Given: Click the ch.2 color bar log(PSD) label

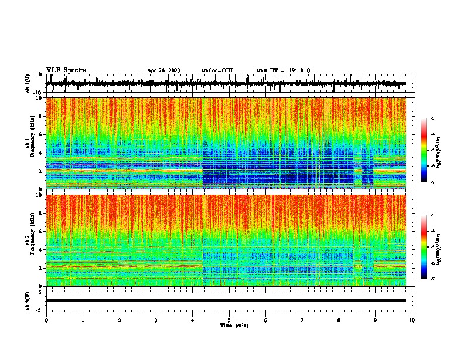Looking at the screenshot, I should tap(438, 250).
